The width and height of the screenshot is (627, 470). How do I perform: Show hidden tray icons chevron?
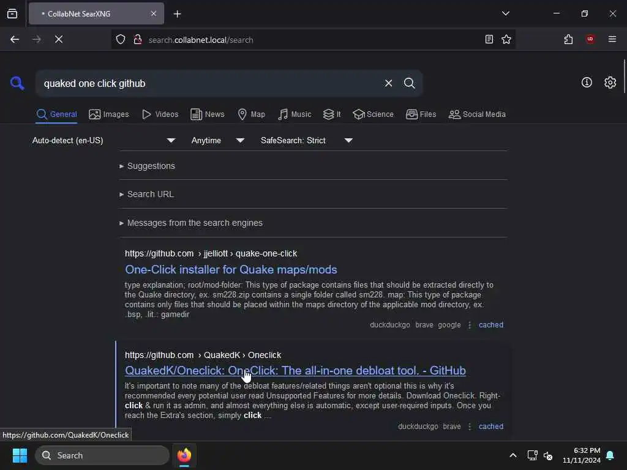513,455
